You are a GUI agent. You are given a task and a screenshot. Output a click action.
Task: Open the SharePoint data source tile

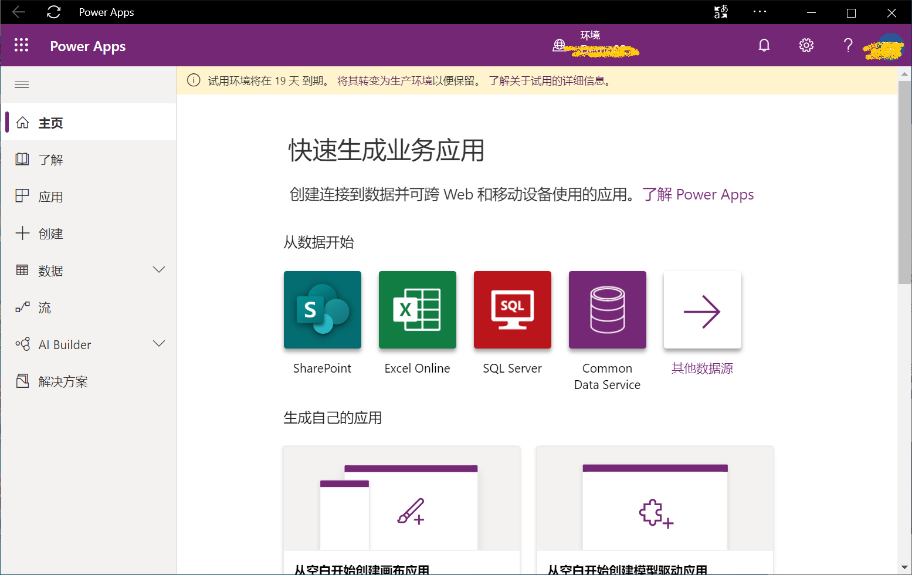pos(322,310)
